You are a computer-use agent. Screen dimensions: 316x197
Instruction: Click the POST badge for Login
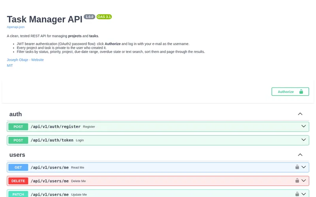[x=18, y=140]
